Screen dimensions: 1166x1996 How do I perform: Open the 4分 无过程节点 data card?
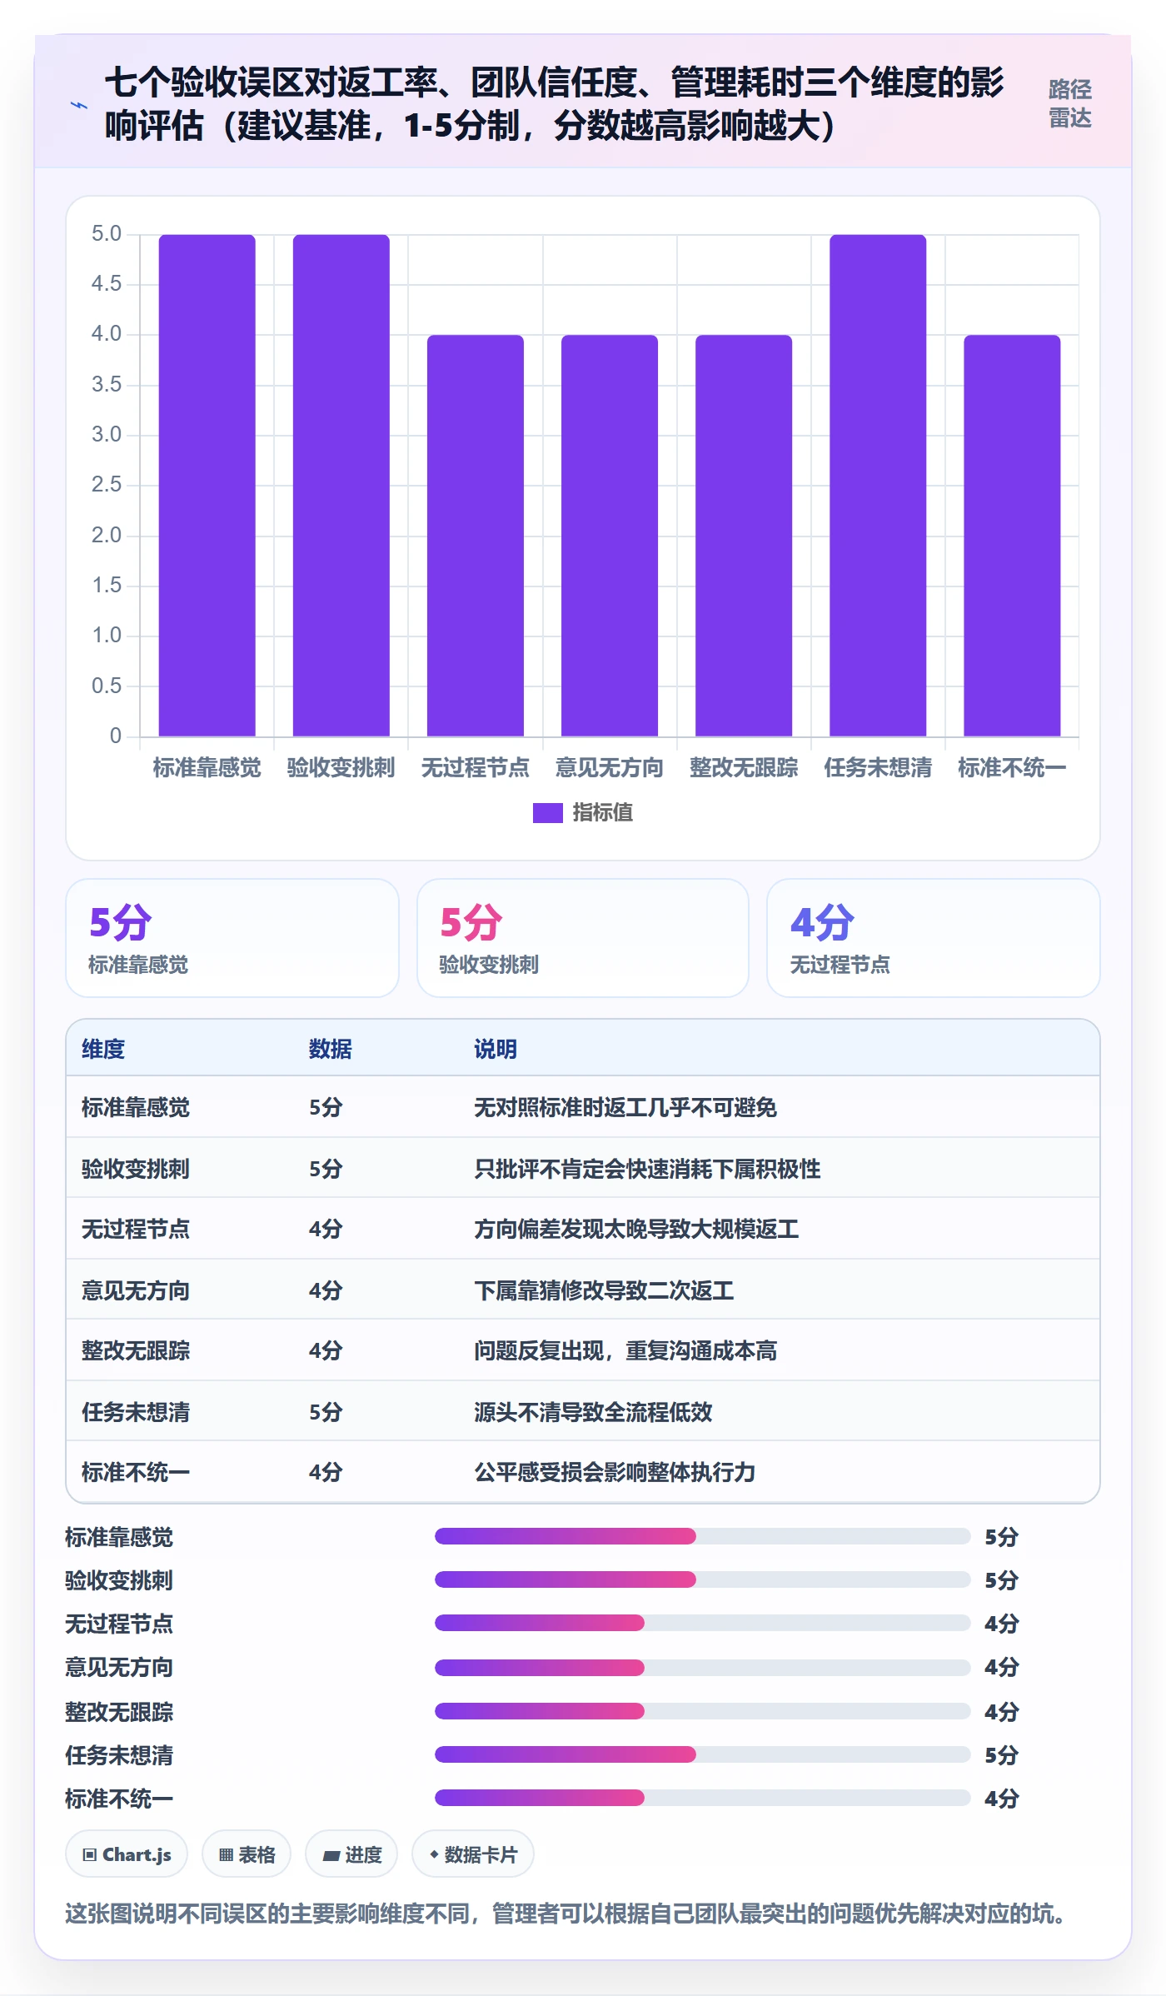934,938
